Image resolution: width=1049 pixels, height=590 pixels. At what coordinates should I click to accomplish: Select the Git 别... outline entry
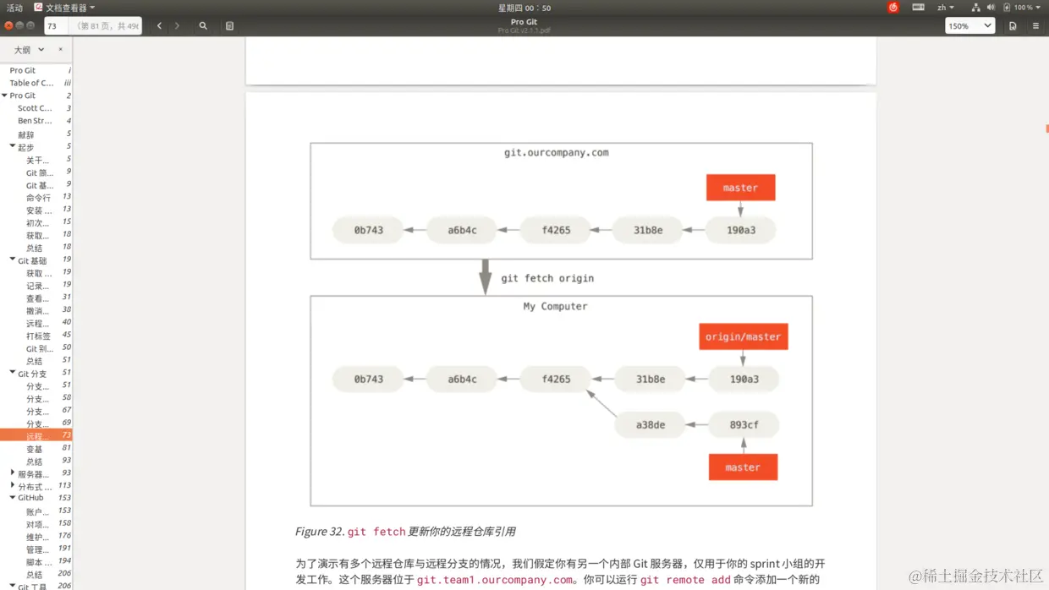pyautogui.click(x=36, y=348)
